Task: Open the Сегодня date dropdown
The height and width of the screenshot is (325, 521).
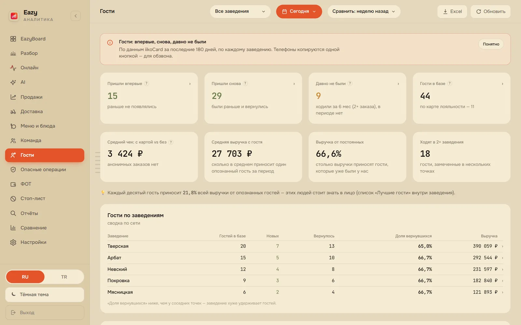Action: click(x=299, y=11)
